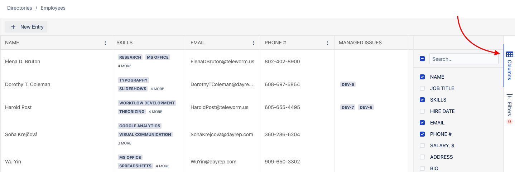Switch to the Filters side tab
Image resolution: width=515 pixels, height=172 pixels.
pos(509,105)
